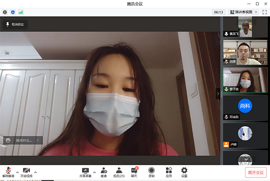Open the share screen tool
Image resolution: width=270 pixels, height=181 pixels.
85,172
